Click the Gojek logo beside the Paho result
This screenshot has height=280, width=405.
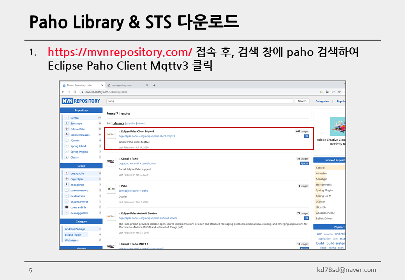111,189
